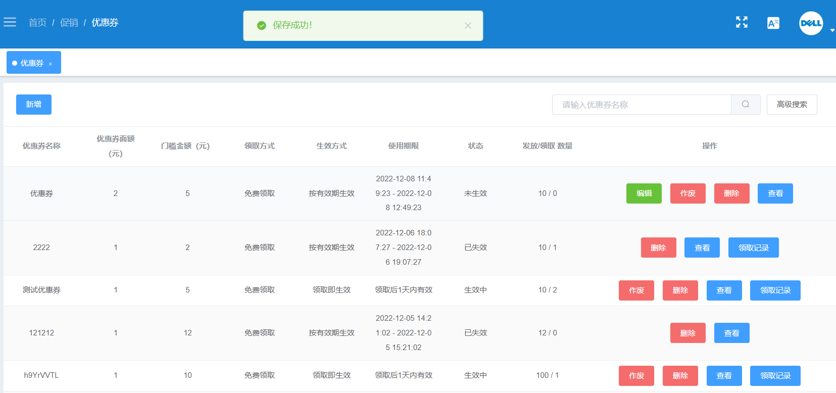This screenshot has height=393, width=836.
Task: Click the 新增 button
Action: (x=34, y=105)
